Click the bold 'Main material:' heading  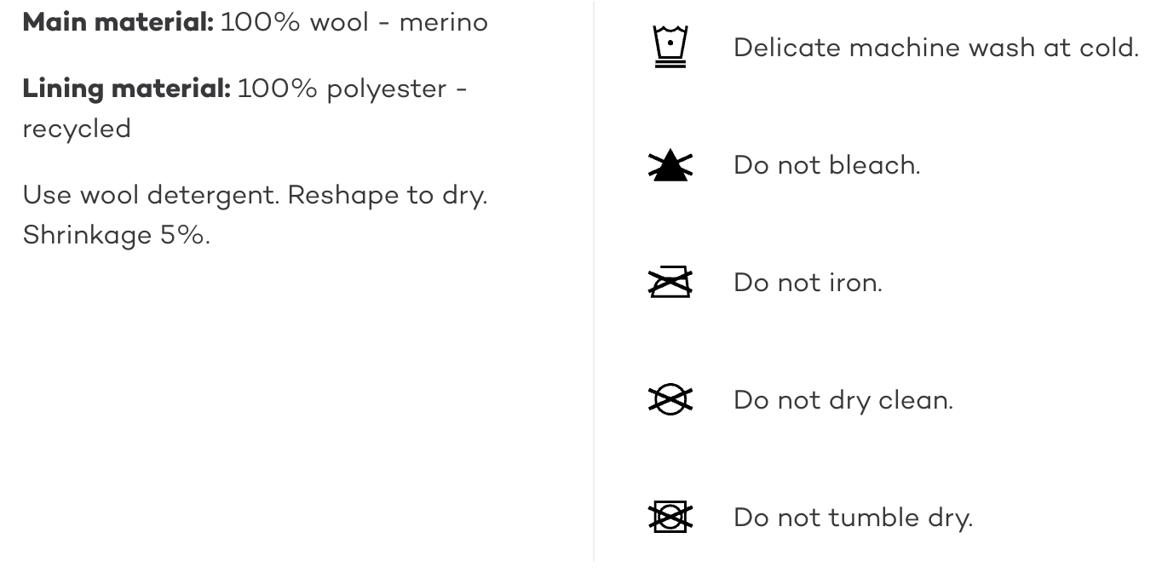(118, 22)
